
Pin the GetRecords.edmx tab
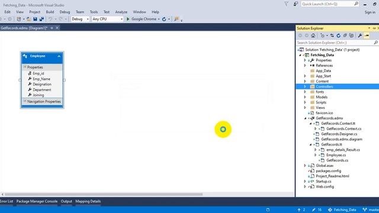tap(52, 28)
